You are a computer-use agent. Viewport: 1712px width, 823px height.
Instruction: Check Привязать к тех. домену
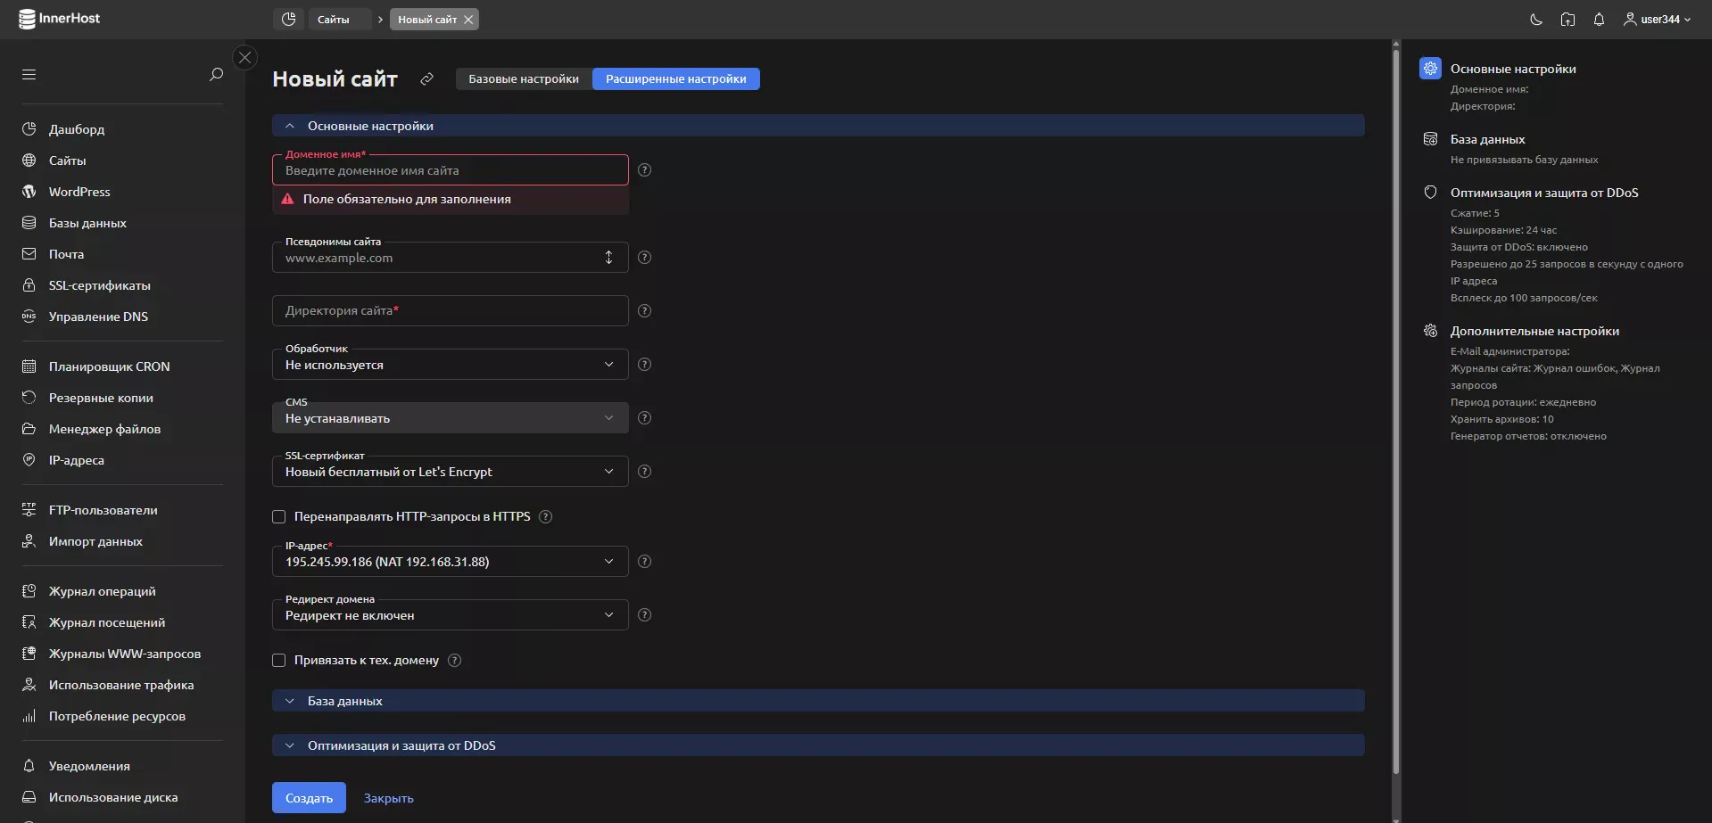(279, 661)
